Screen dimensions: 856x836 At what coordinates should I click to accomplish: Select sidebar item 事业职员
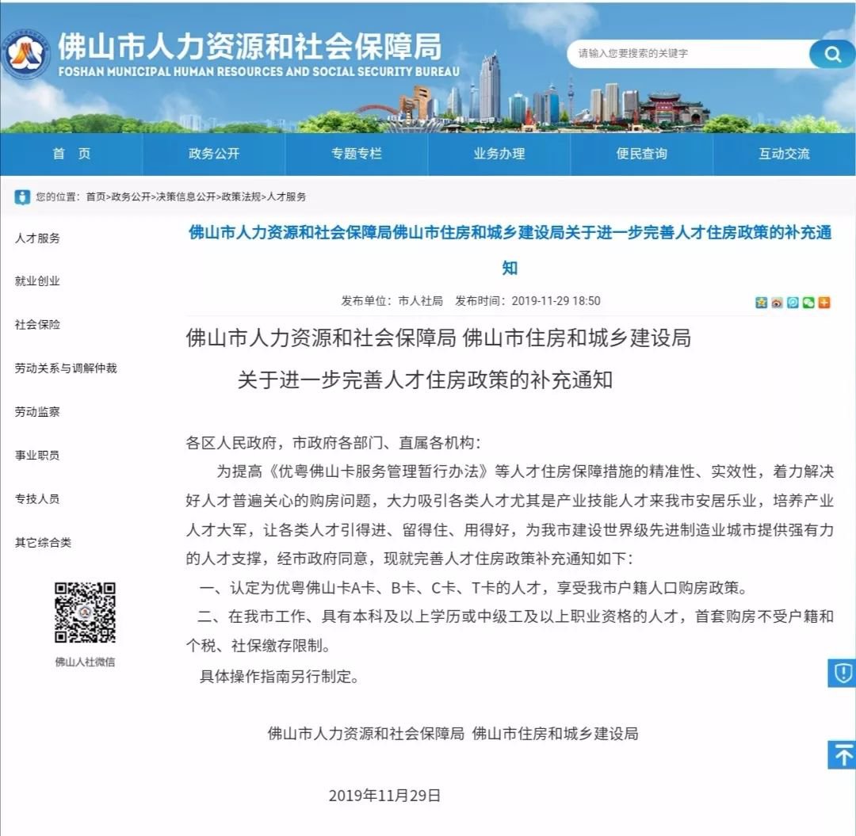[x=38, y=456]
